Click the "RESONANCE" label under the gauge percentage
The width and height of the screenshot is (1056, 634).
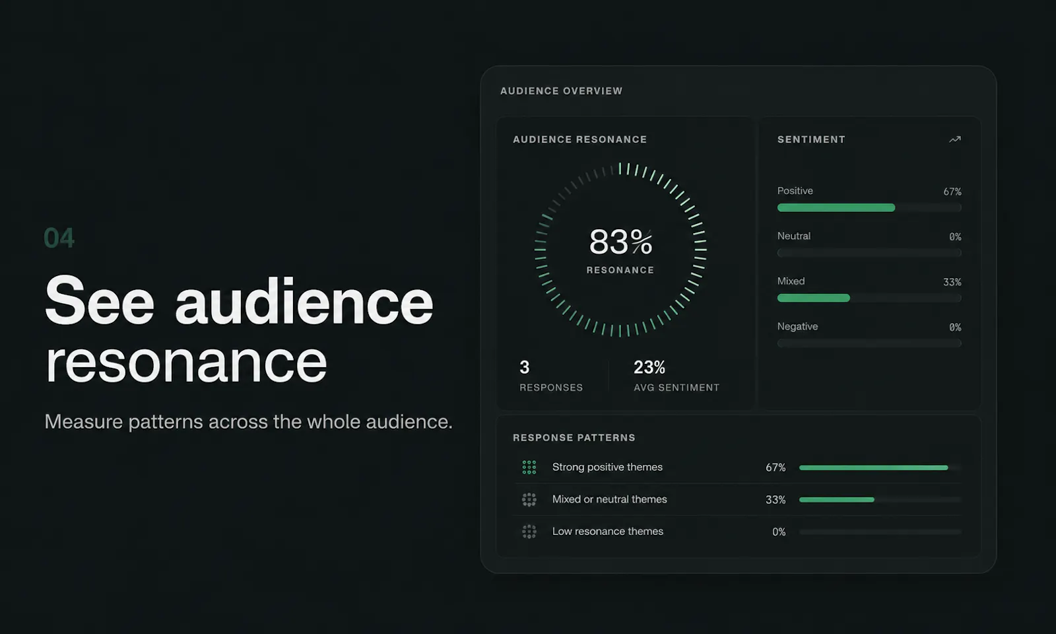pos(620,270)
